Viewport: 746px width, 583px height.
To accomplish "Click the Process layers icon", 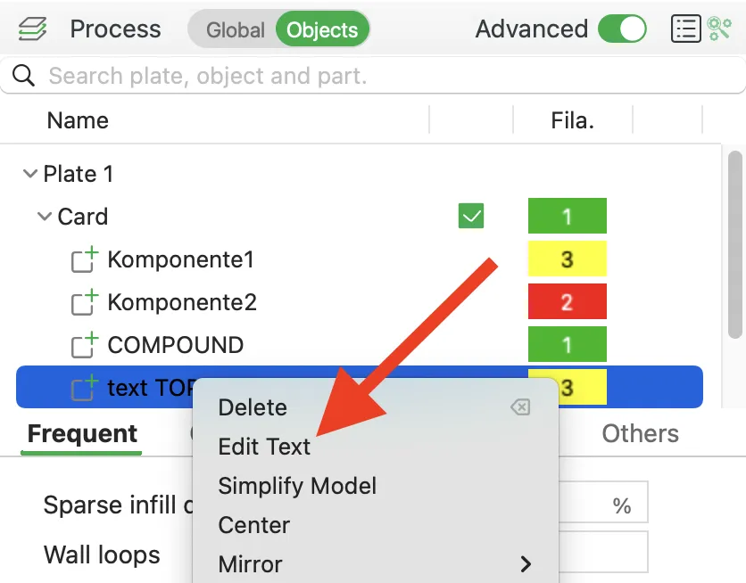I will point(32,29).
